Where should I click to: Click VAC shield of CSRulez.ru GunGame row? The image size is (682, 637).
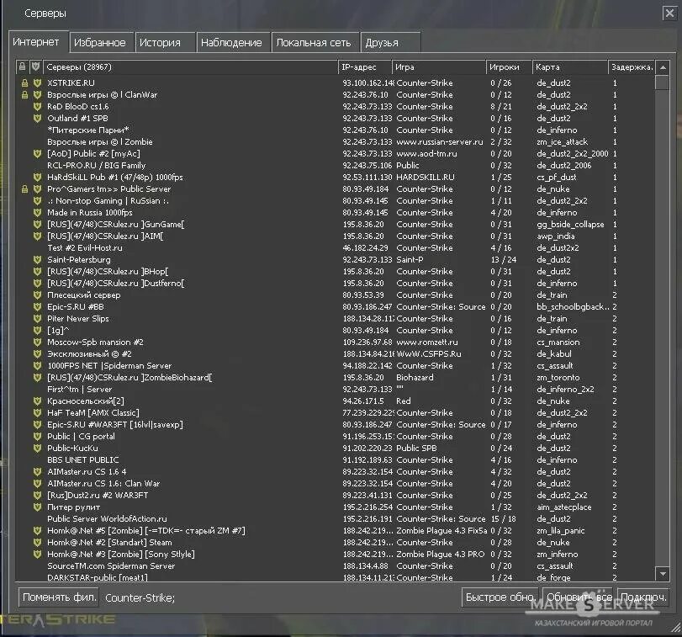coord(37,224)
